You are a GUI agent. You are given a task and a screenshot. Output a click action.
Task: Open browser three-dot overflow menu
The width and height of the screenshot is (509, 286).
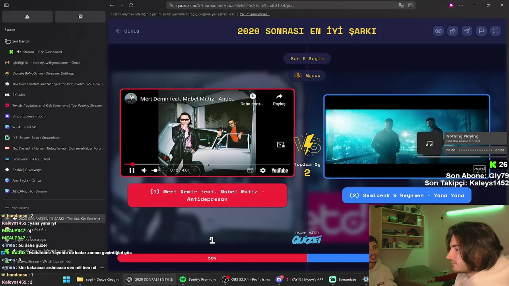(x=461, y=5)
